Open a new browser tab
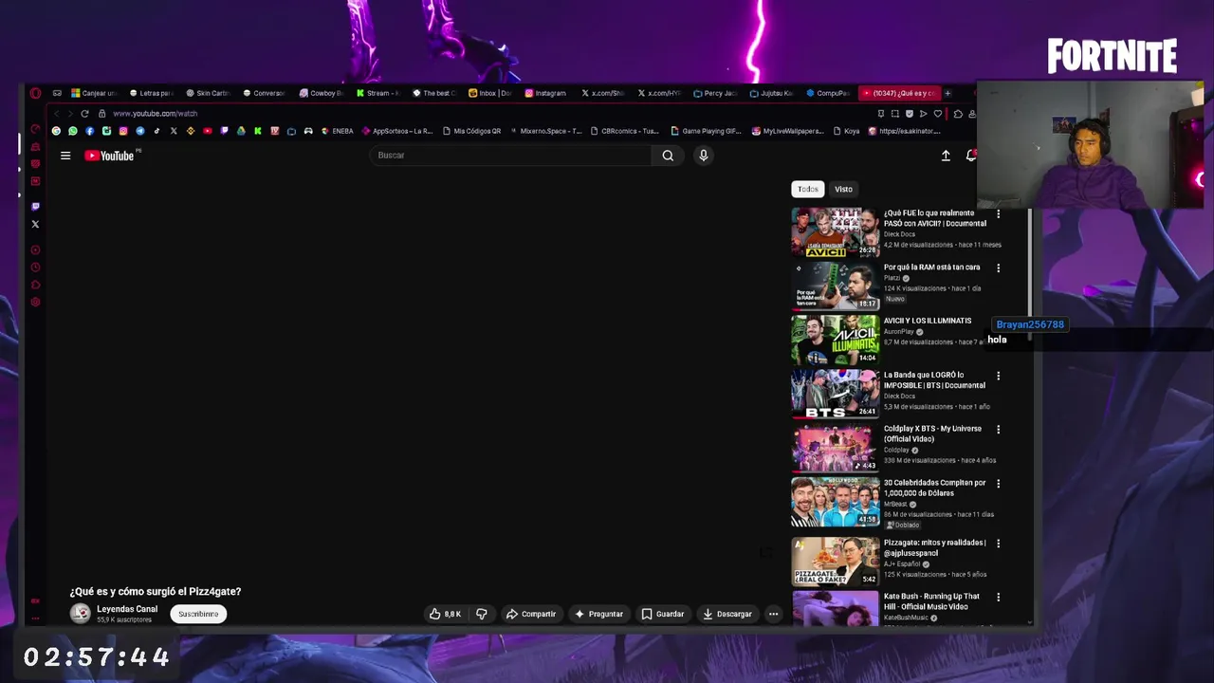The image size is (1214, 683). click(947, 93)
